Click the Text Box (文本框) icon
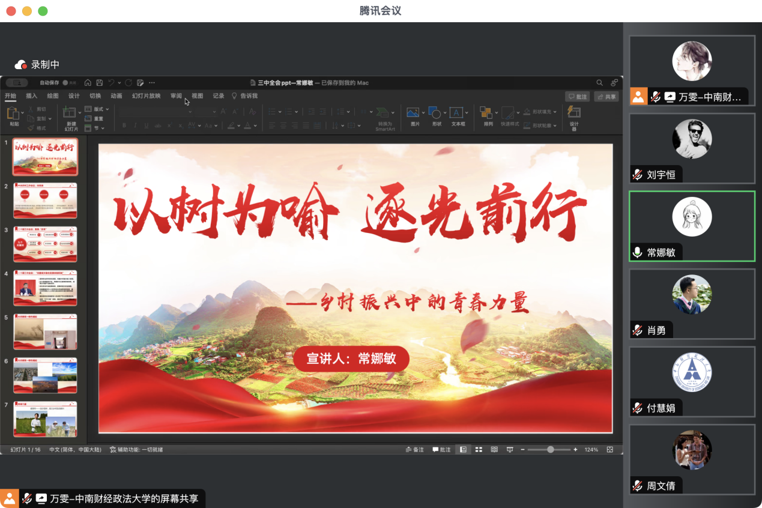 pyautogui.click(x=458, y=113)
